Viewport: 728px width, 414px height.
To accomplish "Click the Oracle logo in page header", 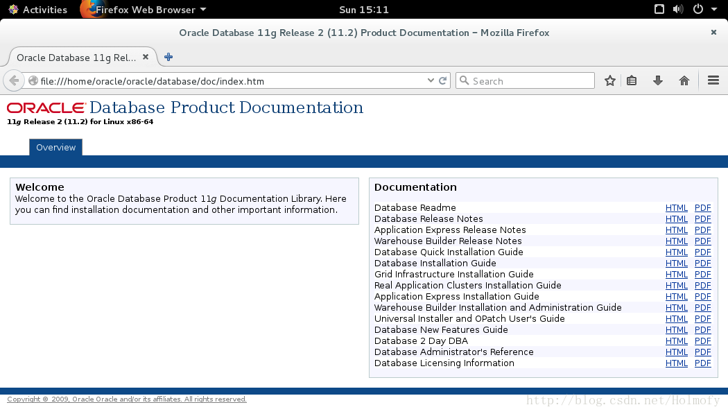I will (x=46, y=107).
